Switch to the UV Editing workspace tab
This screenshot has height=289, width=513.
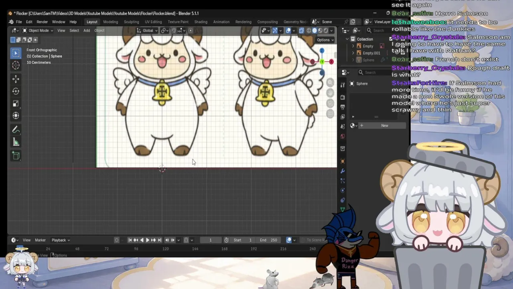(x=153, y=22)
